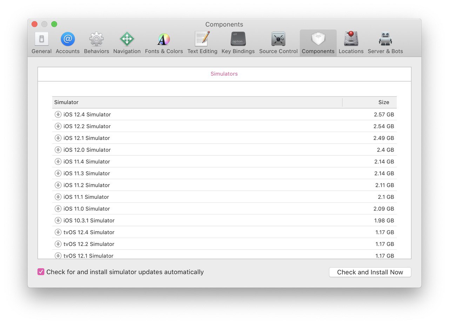Viewport: 449px width, 324px height.
Task: Open the Navigation preferences pane
Action: click(127, 43)
